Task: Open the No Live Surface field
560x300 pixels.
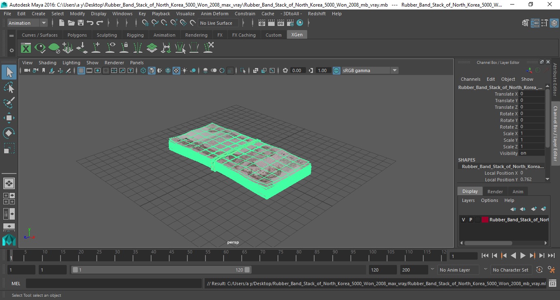Action: [x=218, y=23]
